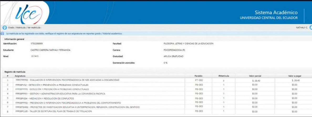Click the Paralelo column header
The image size is (312, 117).
(x=198, y=76)
